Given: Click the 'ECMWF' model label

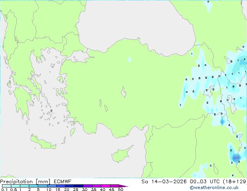Looking at the screenshot, I should pyautogui.click(x=63, y=182).
